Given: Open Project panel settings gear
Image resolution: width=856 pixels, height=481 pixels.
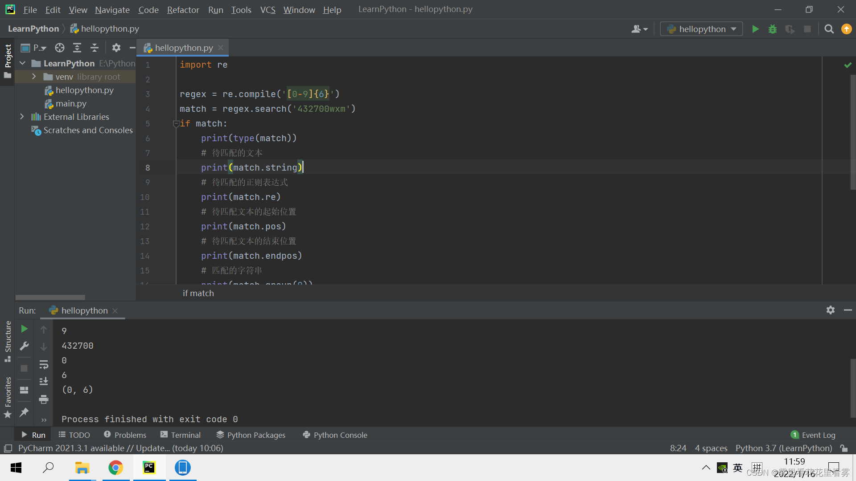Looking at the screenshot, I should (116, 48).
